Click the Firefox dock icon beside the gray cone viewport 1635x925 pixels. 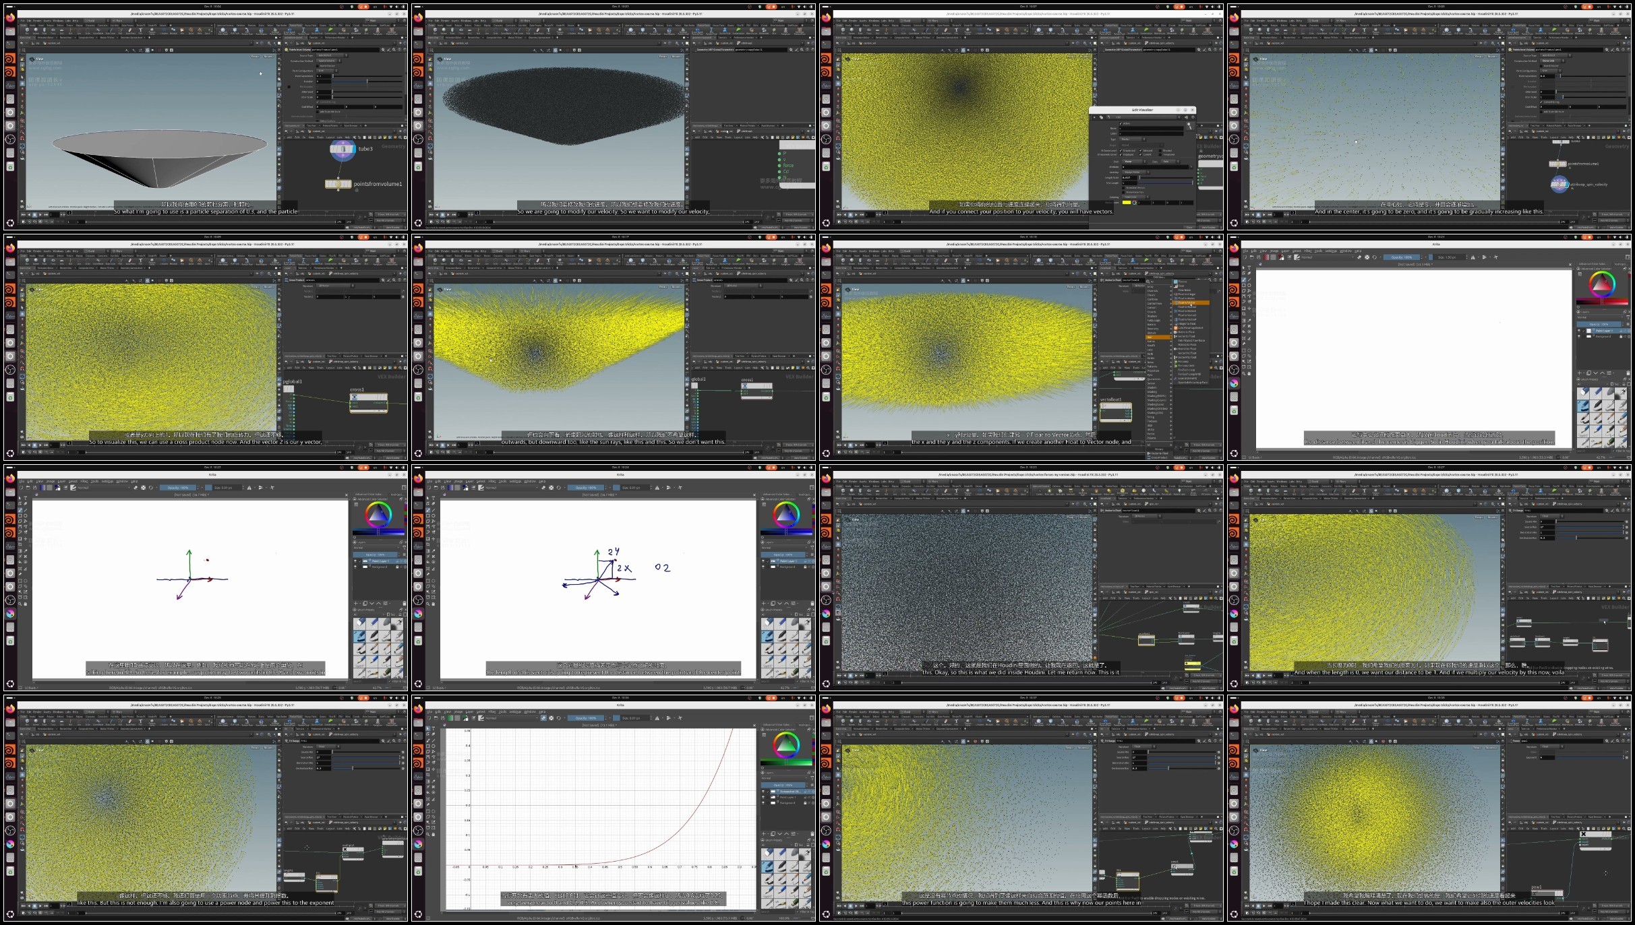click(x=10, y=18)
